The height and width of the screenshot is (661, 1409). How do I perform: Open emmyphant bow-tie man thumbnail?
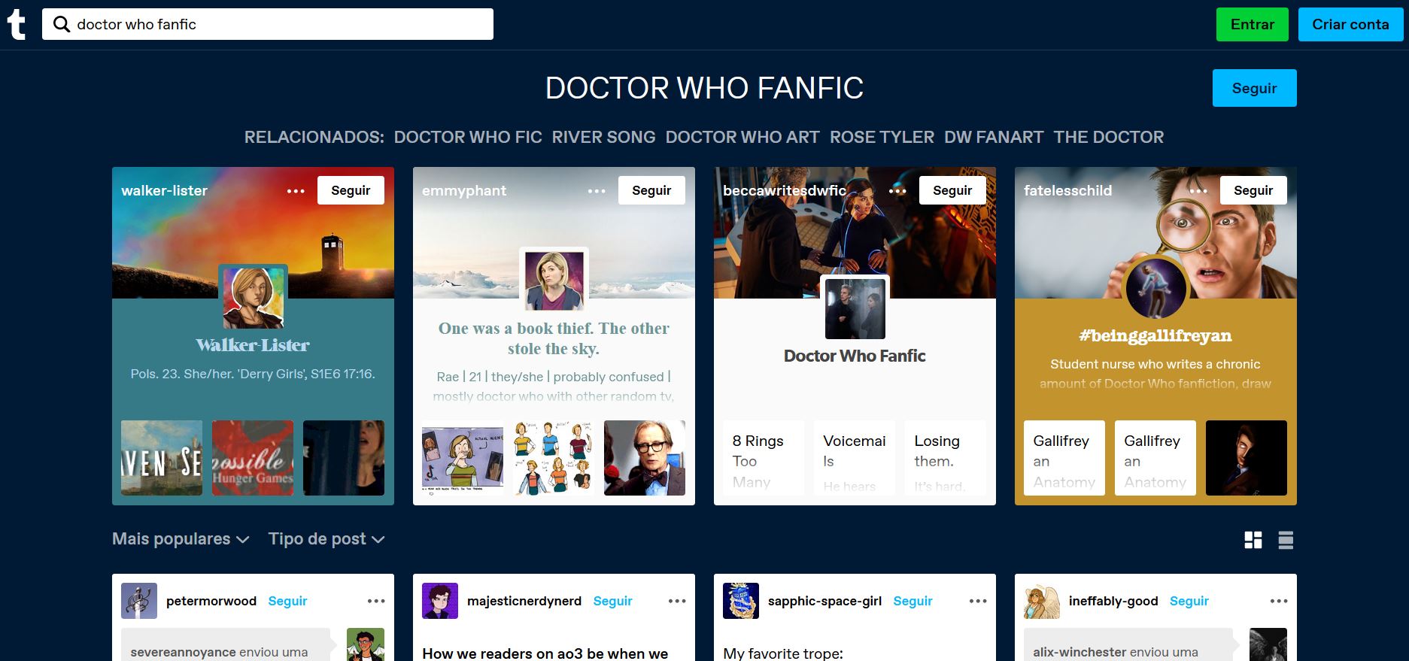[x=645, y=458]
